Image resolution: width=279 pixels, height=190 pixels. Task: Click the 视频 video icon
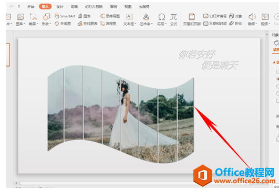(265, 17)
